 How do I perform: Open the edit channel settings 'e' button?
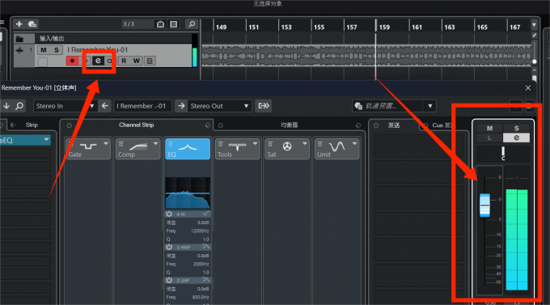tap(98, 61)
